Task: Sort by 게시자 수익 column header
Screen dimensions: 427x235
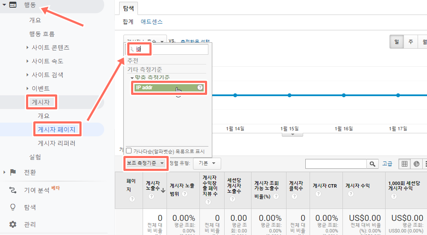Action: (x=357, y=186)
